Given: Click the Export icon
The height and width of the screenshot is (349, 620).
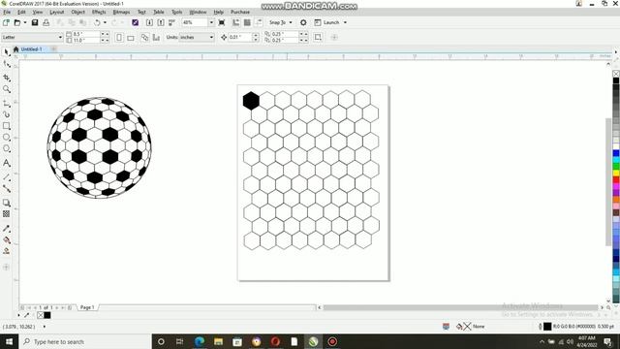Looking at the screenshot, I should (x=161, y=22).
